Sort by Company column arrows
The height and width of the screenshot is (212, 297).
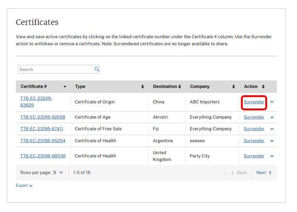[x=234, y=87]
